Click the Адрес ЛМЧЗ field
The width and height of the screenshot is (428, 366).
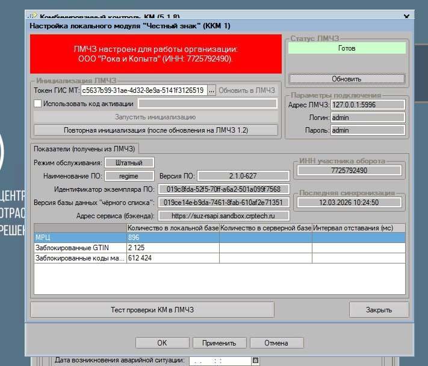(x=368, y=105)
